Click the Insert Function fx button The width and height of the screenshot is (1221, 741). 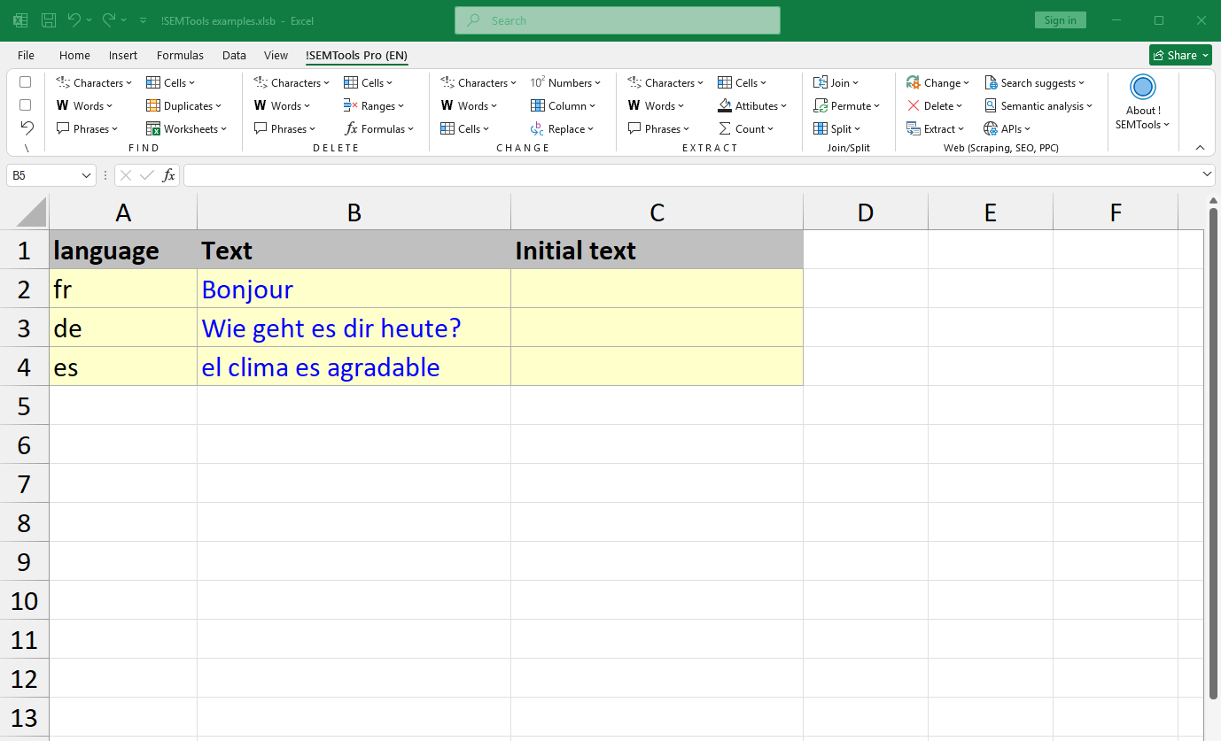click(x=168, y=174)
